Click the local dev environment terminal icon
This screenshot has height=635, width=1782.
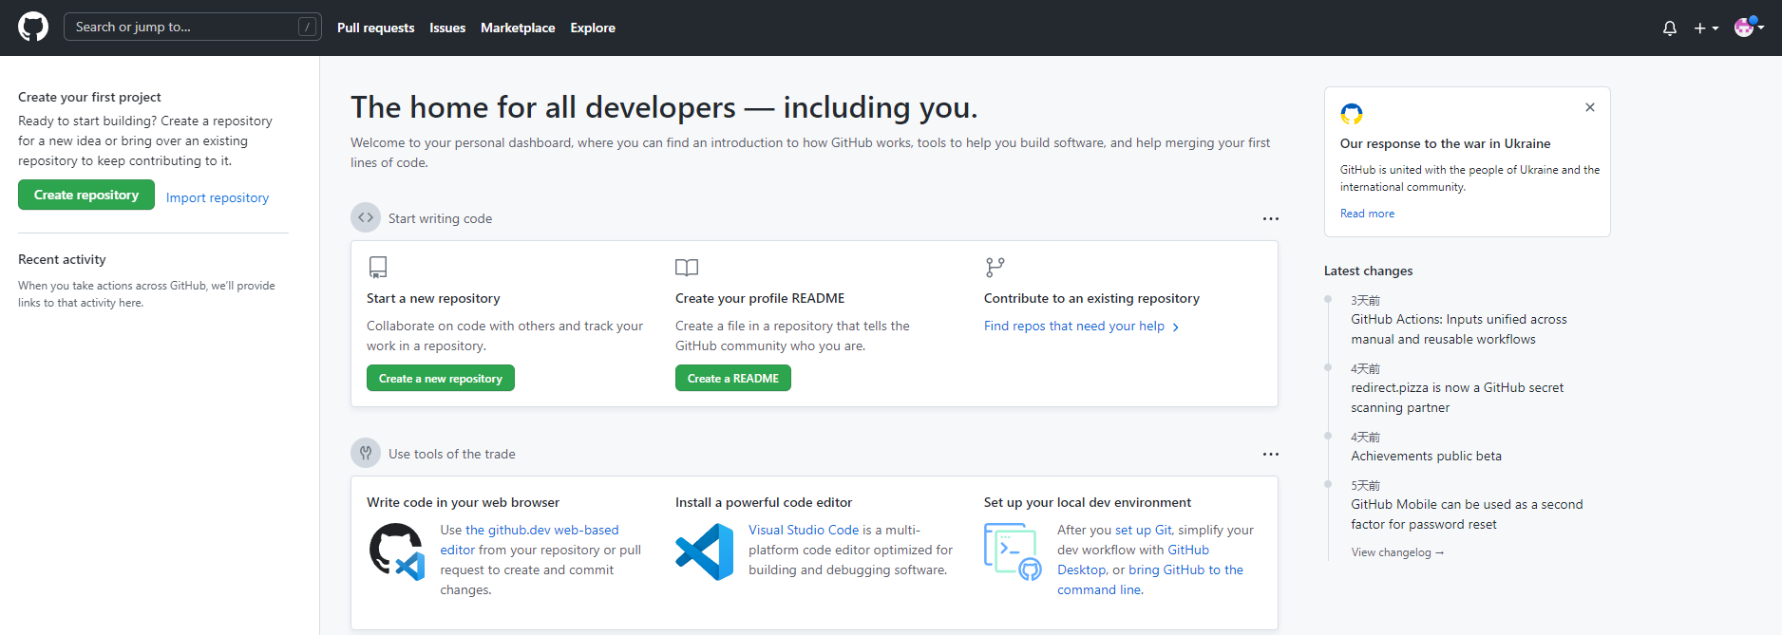(x=1012, y=551)
